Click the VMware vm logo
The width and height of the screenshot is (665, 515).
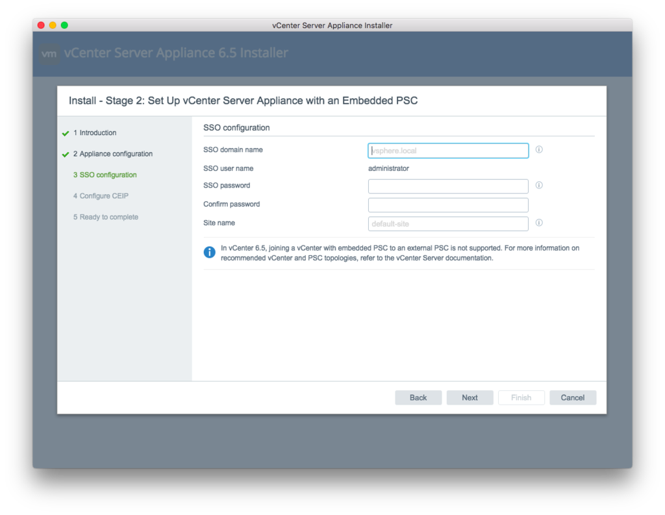click(x=49, y=54)
